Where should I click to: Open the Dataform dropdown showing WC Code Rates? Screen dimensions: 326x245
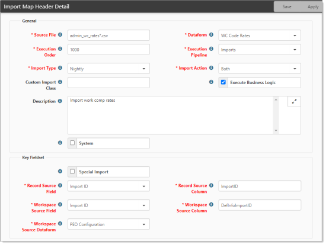point(260,36)
